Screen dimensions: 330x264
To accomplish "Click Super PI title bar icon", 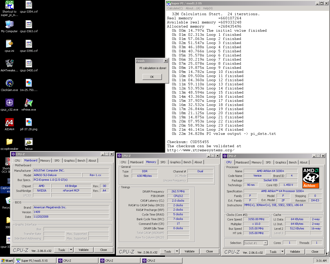I will [168, 3].
